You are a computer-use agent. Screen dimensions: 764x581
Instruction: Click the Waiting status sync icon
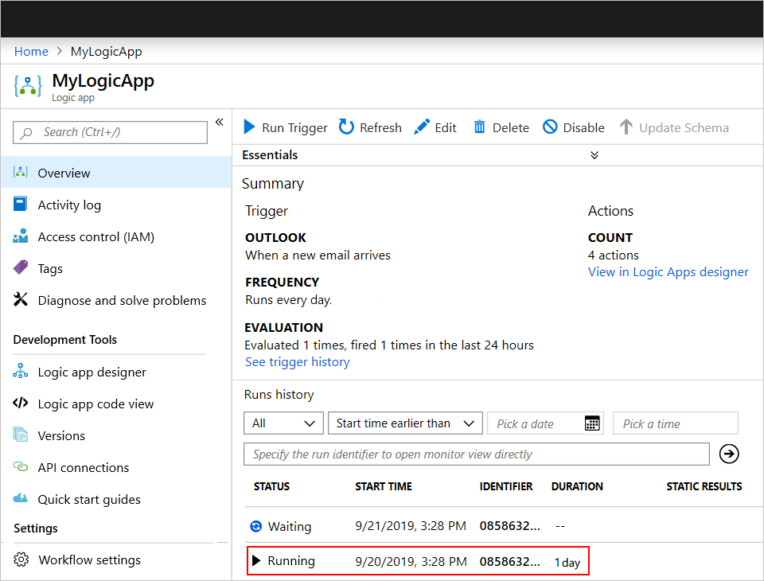coord(255,526)
